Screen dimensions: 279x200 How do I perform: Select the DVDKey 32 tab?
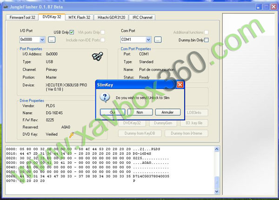click(x=52, y=17)
